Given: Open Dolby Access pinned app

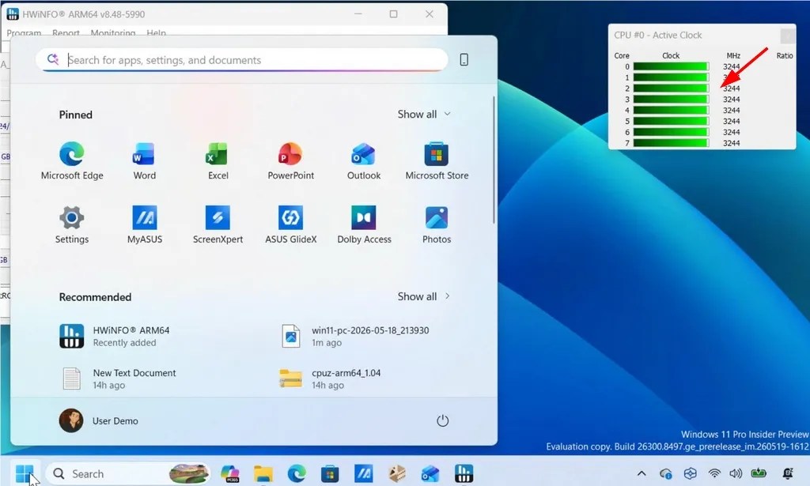Looking at the screenshot, I should 364,224.
